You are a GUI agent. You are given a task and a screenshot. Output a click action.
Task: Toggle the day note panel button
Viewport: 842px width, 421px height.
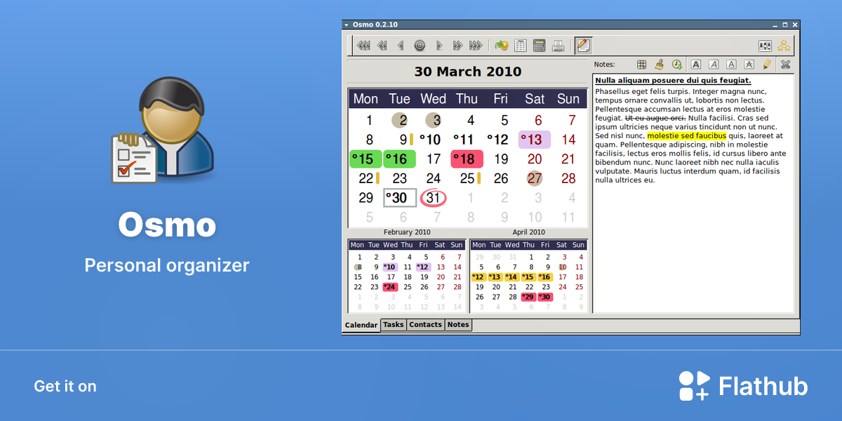pyautogui.click(x=582, y=46)
